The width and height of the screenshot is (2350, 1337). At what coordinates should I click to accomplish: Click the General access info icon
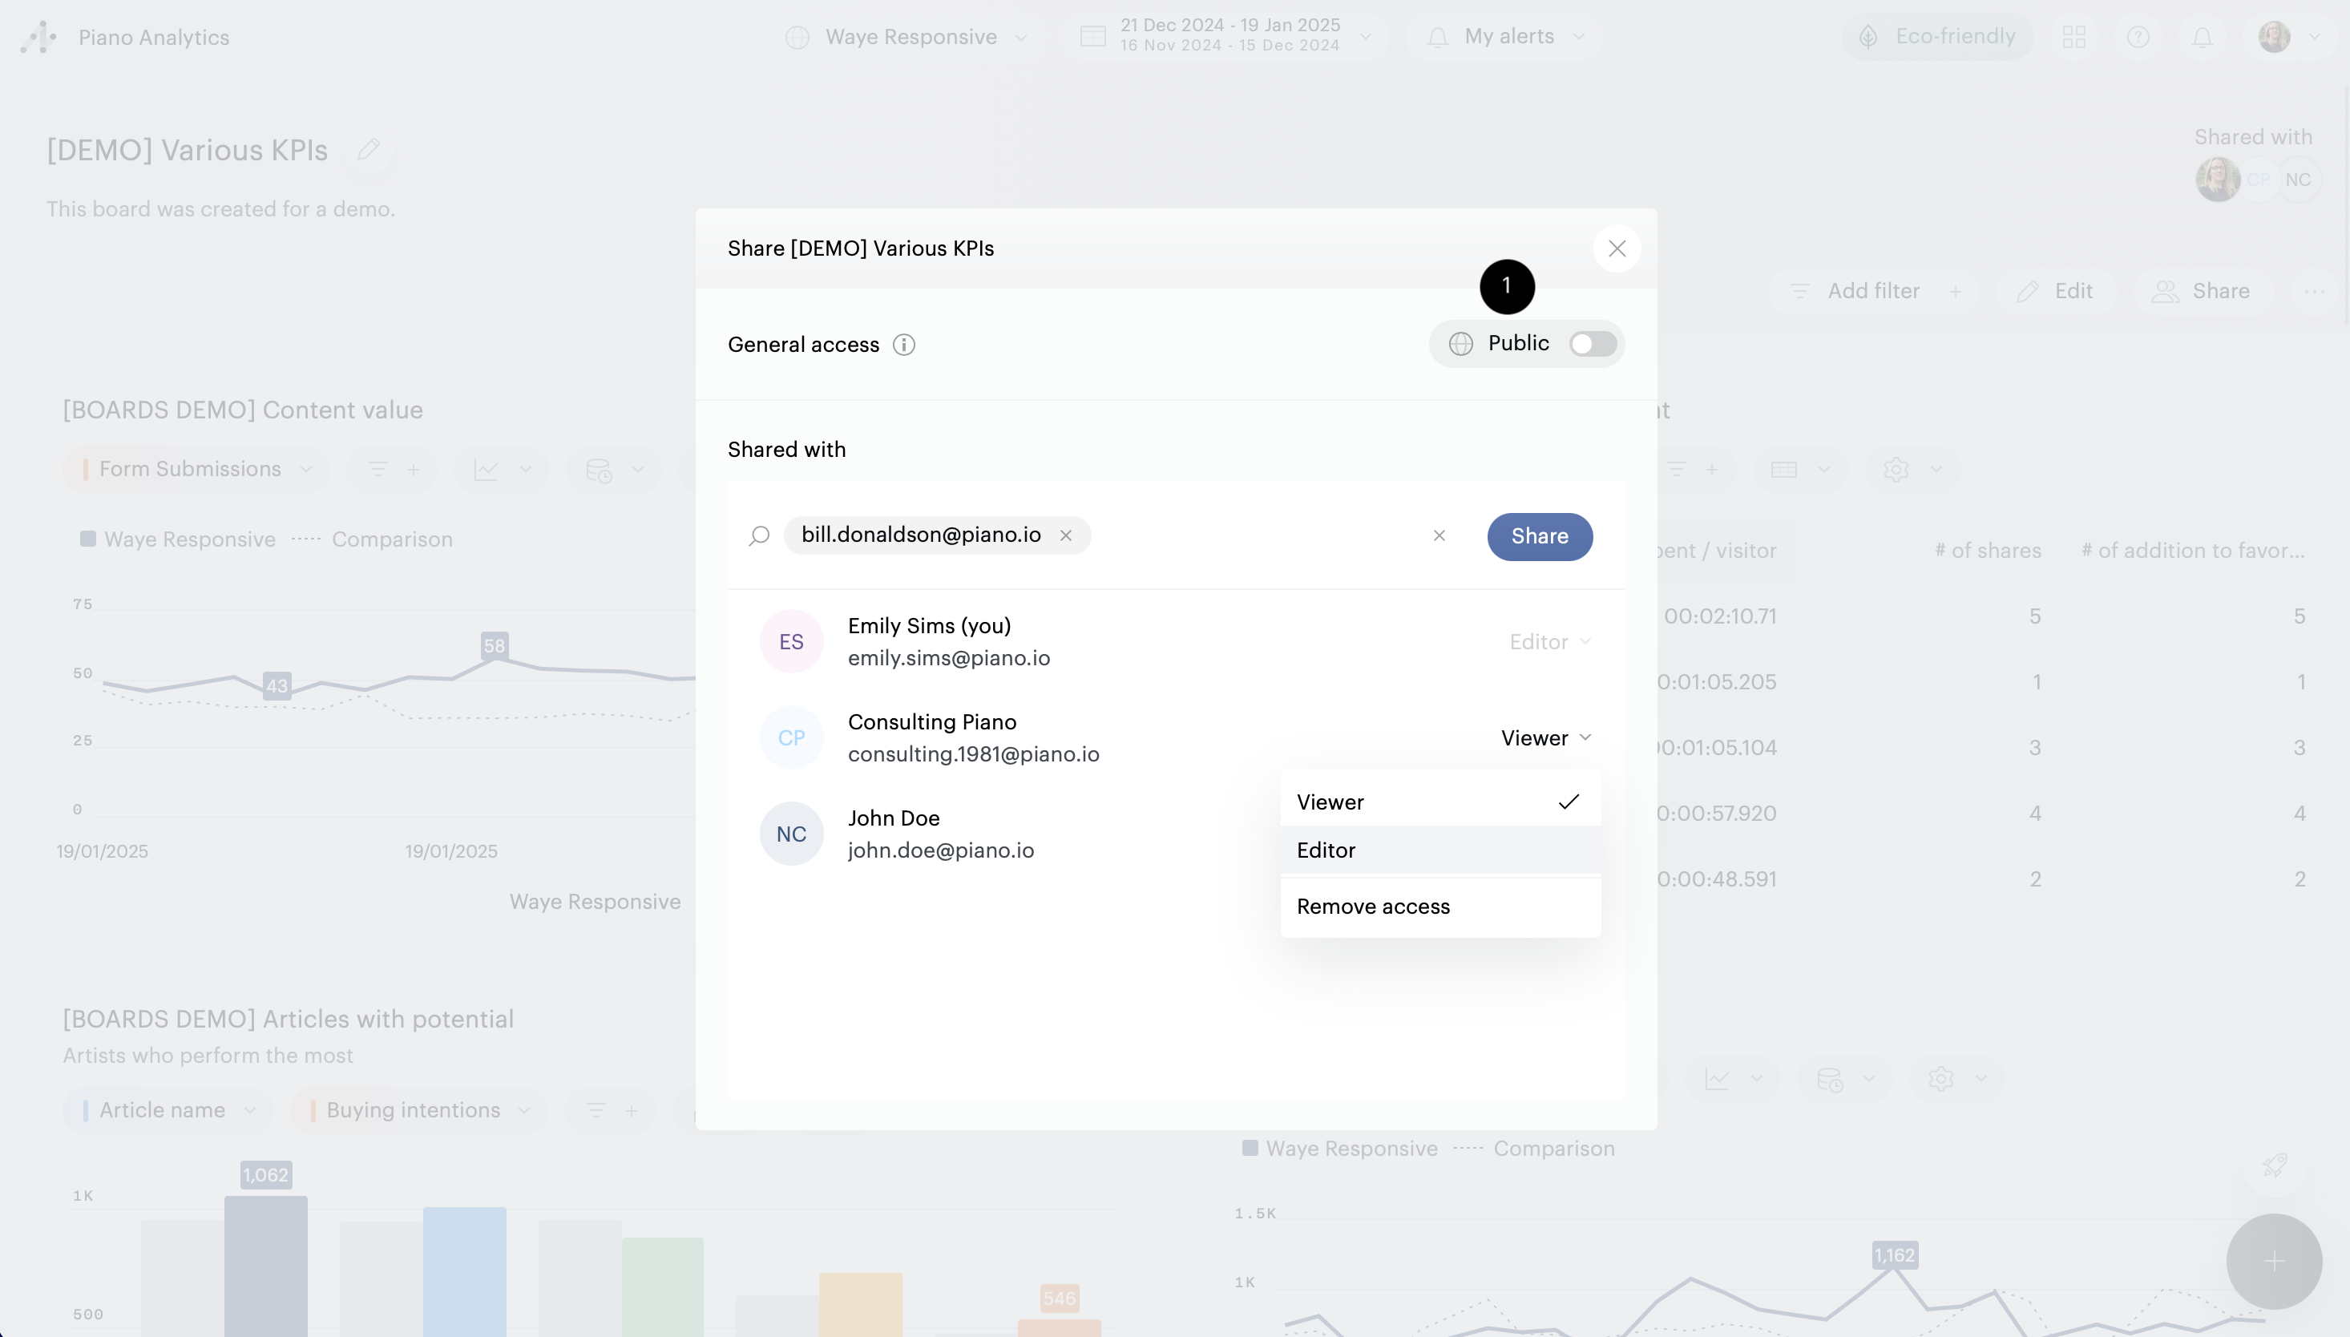point(903,345)
